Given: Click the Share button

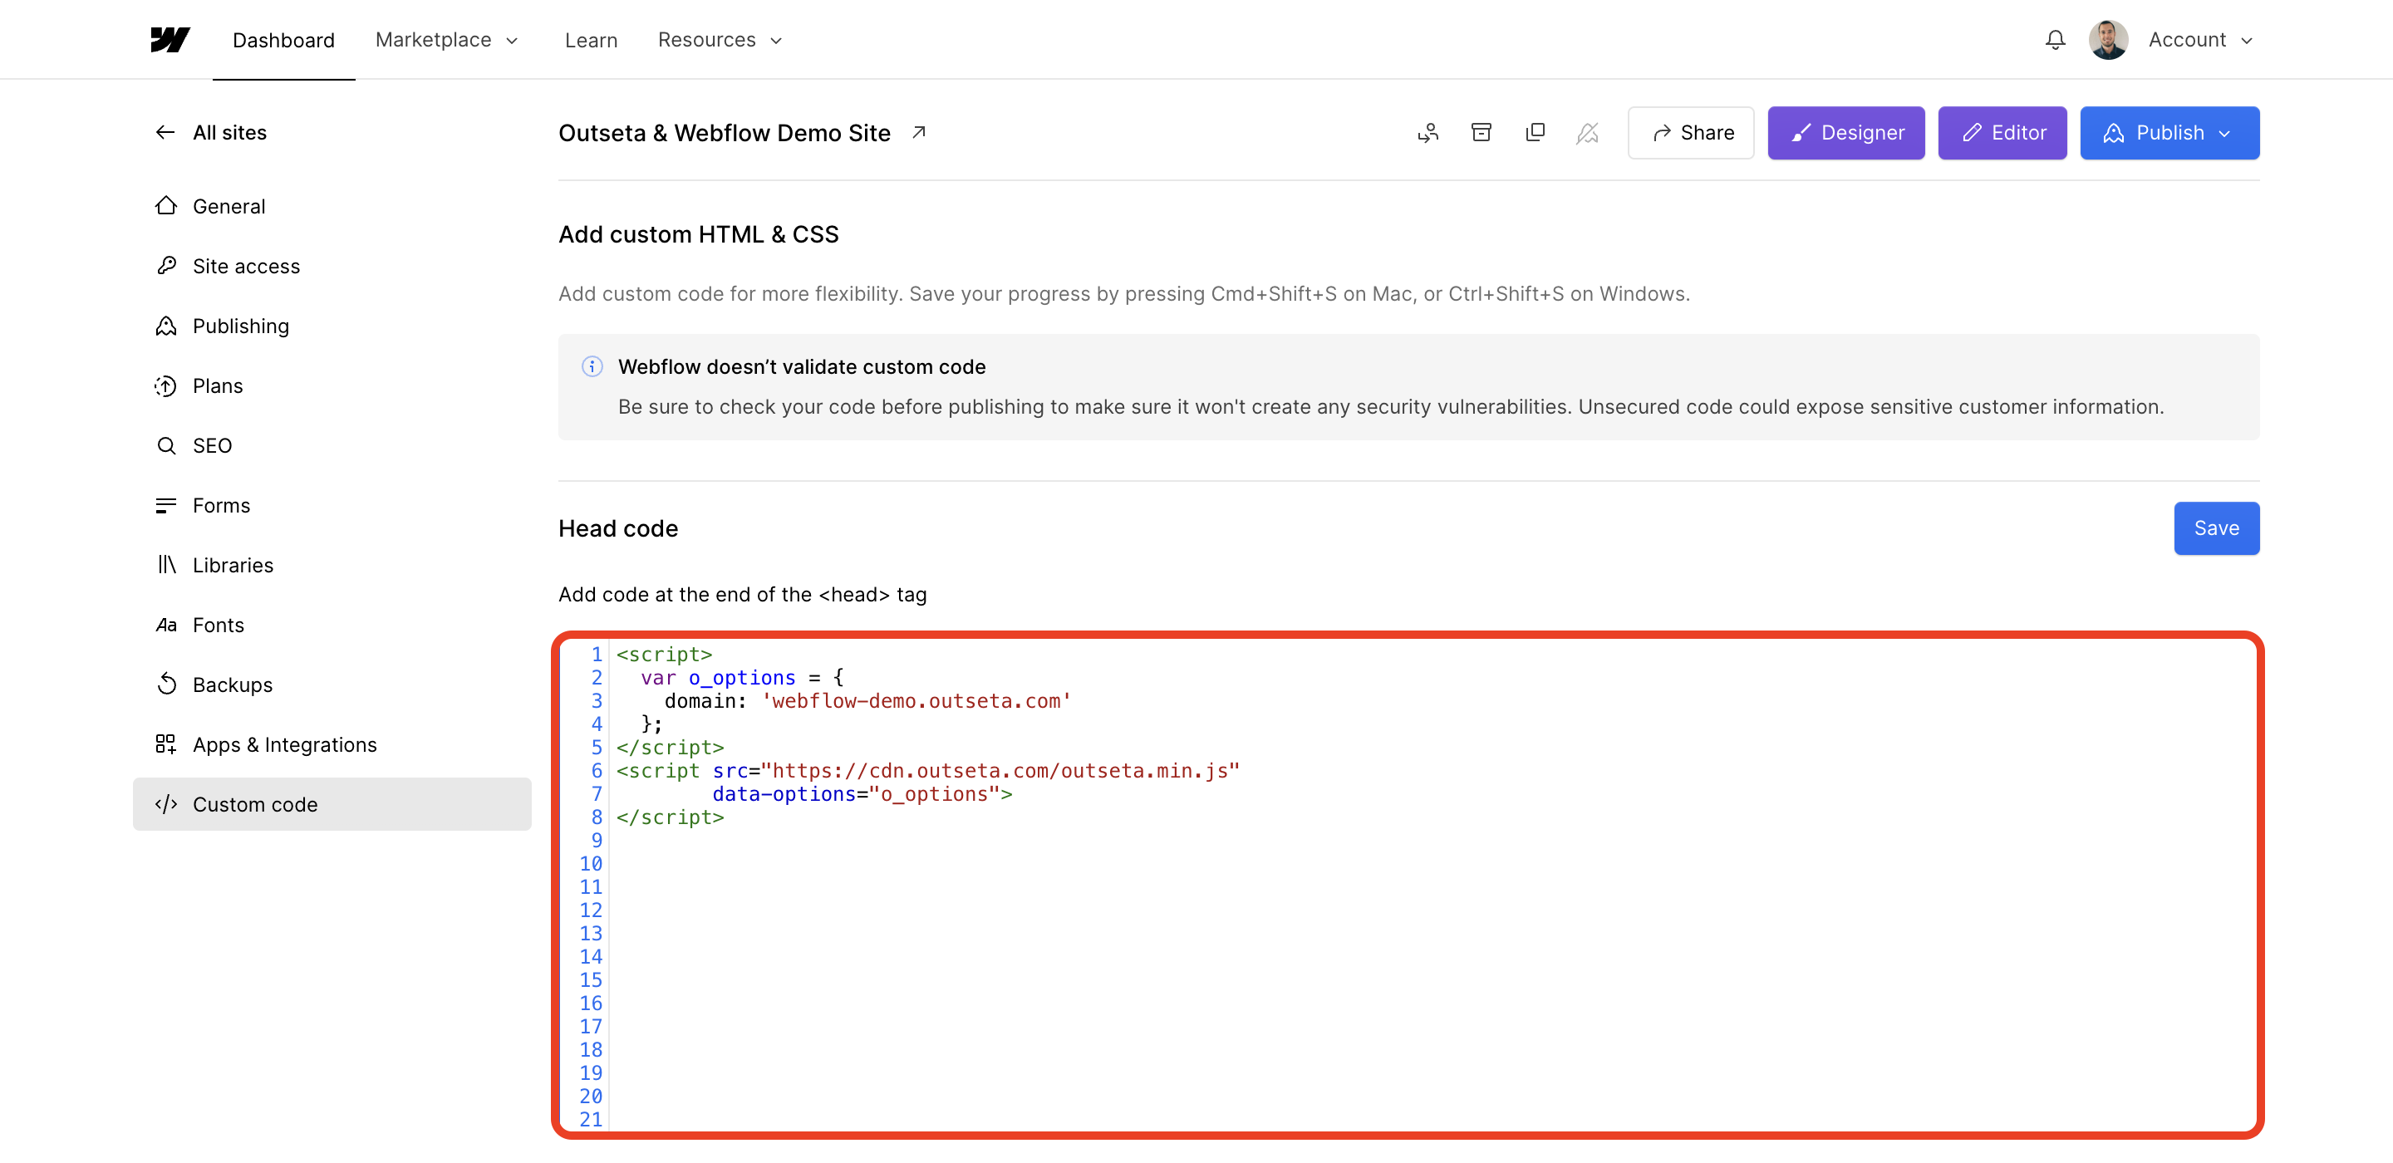Looking at the screenshot, I should coord(1691,133).
